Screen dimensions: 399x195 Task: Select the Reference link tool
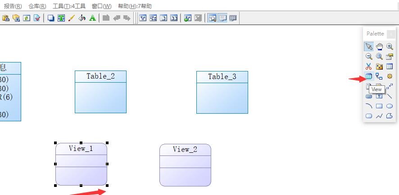[379, 76]
